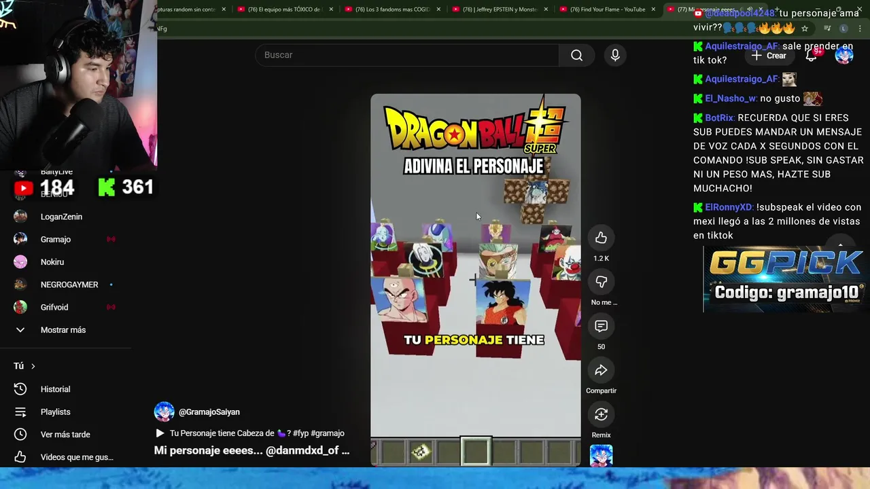Open Playlists in the sidebar
The height and width of the screenshot is (489, 870).
[x=55, y=412]
